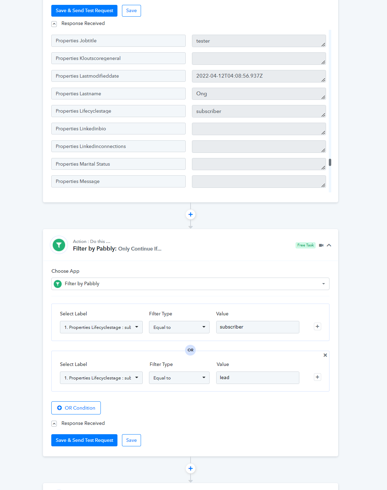Image resolution: width=387 pixels, height=490 pixels.
Task: Select the Properties Linkedinconnections label field
Action: (118, 146)
